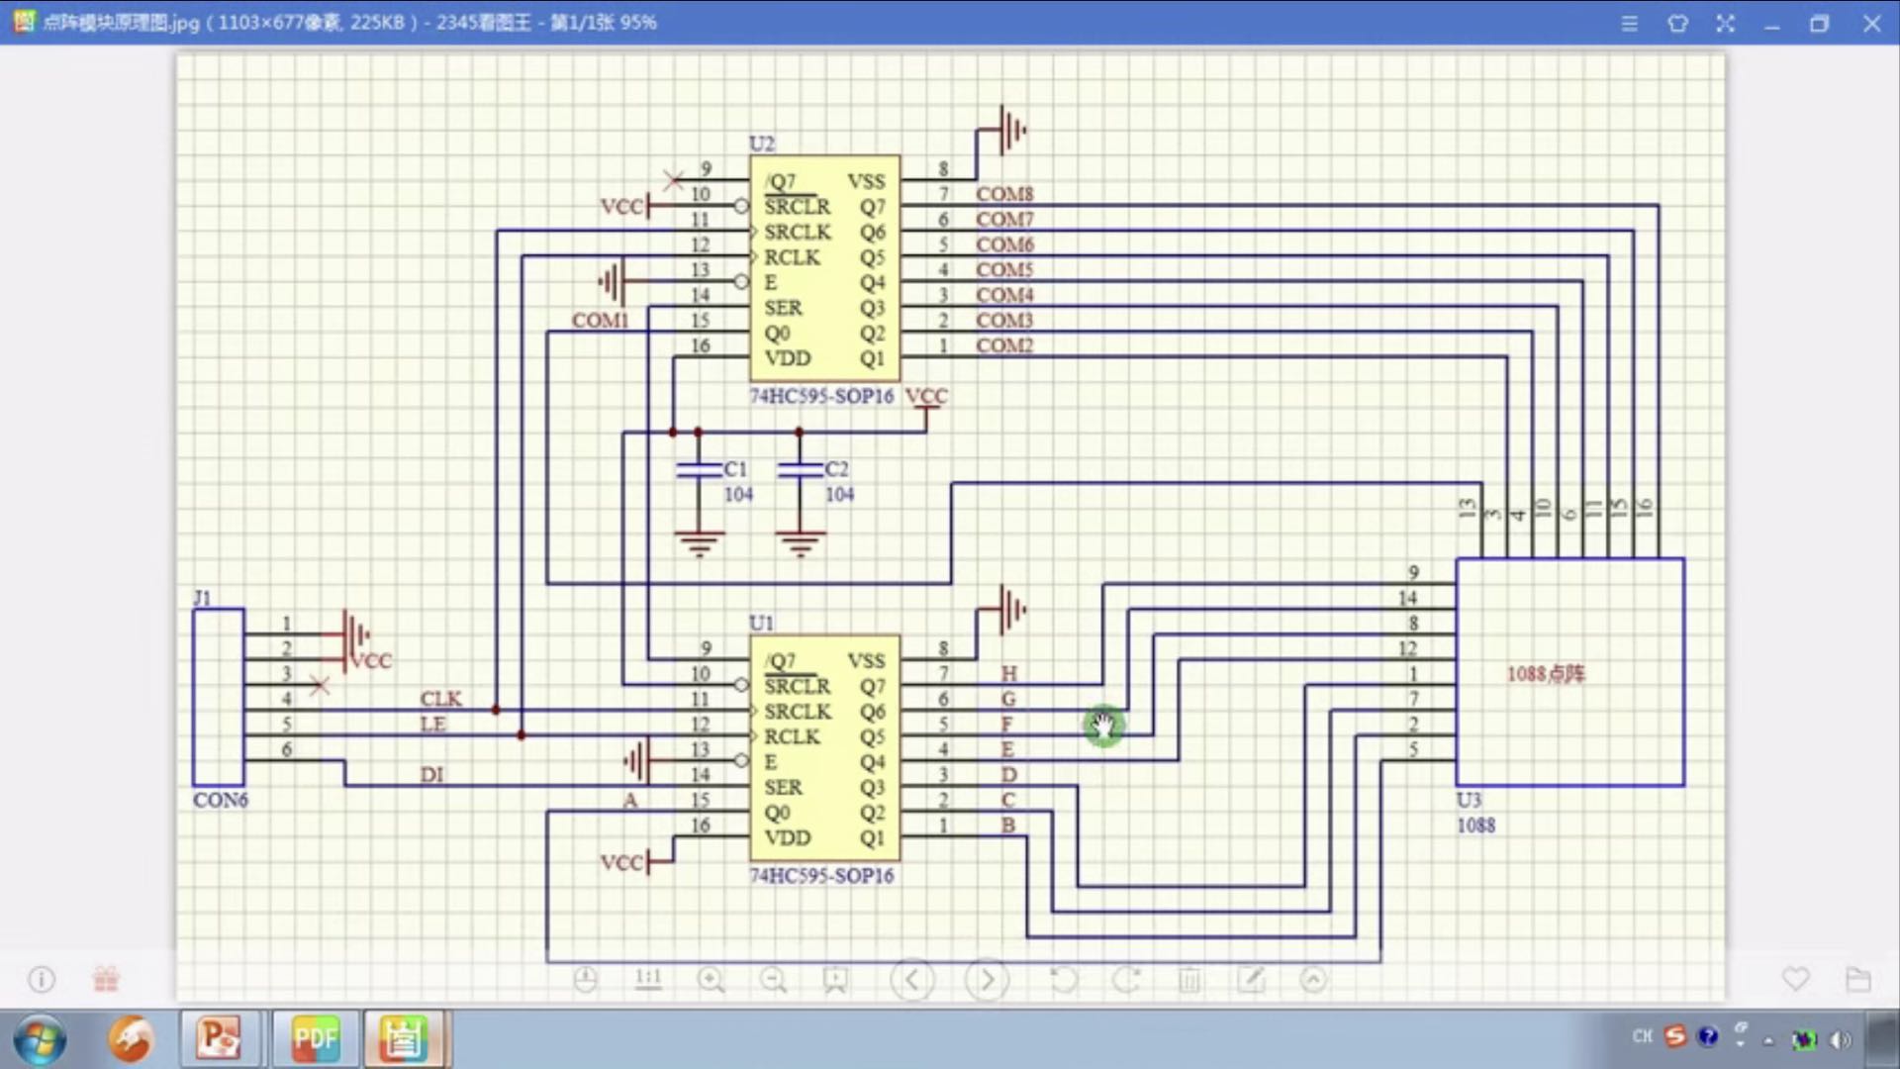1900x1069 pixels.
Task: Open PowerPoint from the taskbar
Action: pyautogui.click(x=219, y=1038)
